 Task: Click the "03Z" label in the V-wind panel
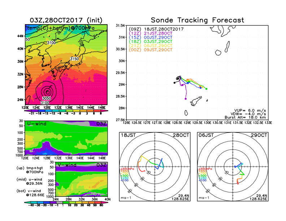coord(101,165)
